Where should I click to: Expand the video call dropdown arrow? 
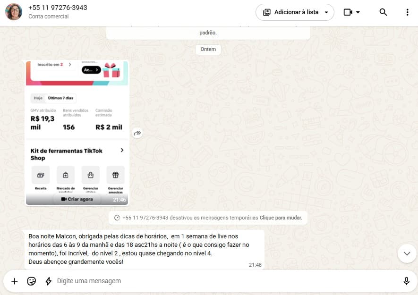click(x=358, y=12)
